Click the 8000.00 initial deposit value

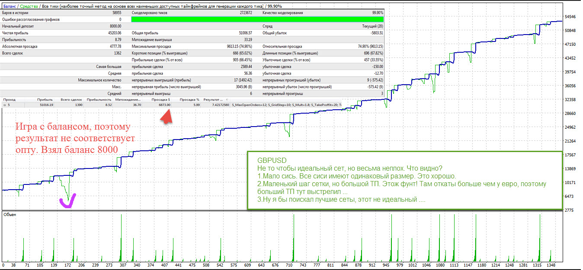[x=115, y=26]
